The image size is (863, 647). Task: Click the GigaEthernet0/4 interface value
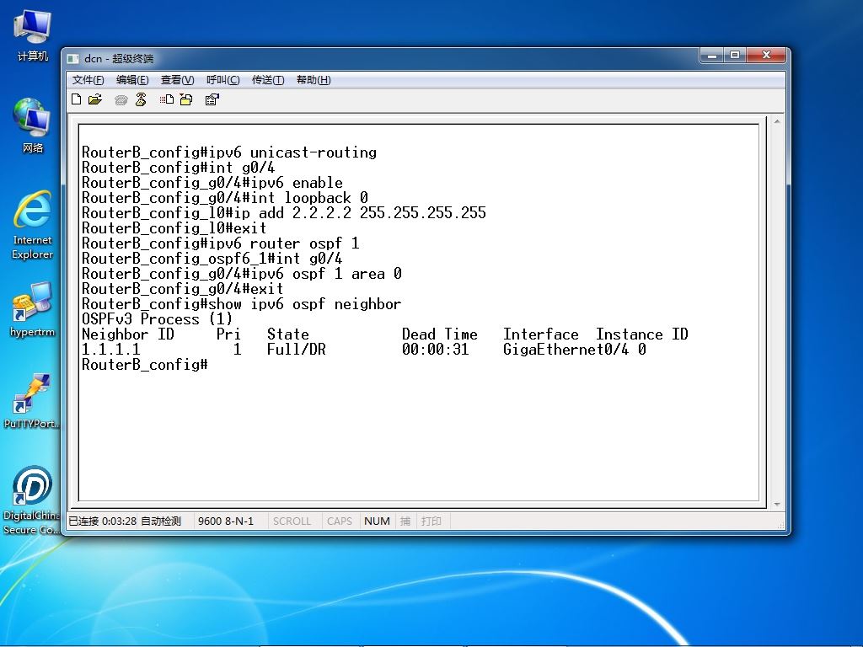(x=566, y=350)
